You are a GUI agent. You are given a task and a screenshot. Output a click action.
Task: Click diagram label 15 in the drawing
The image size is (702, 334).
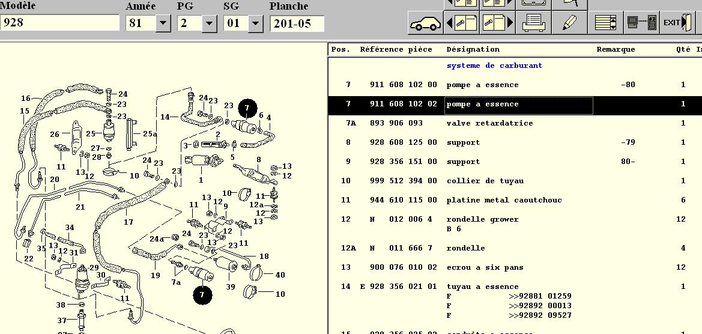point(24,111)
